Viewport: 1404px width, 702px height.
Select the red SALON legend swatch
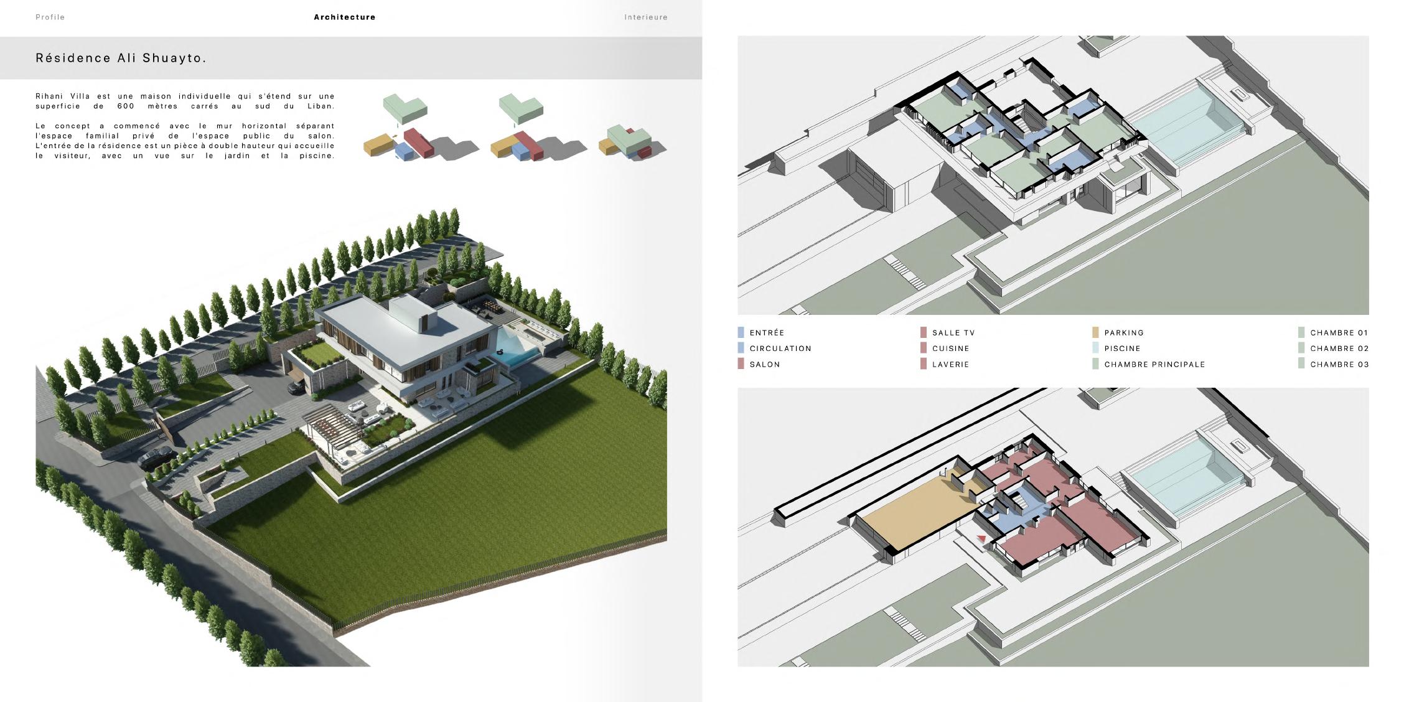click(x=741, y=364)
